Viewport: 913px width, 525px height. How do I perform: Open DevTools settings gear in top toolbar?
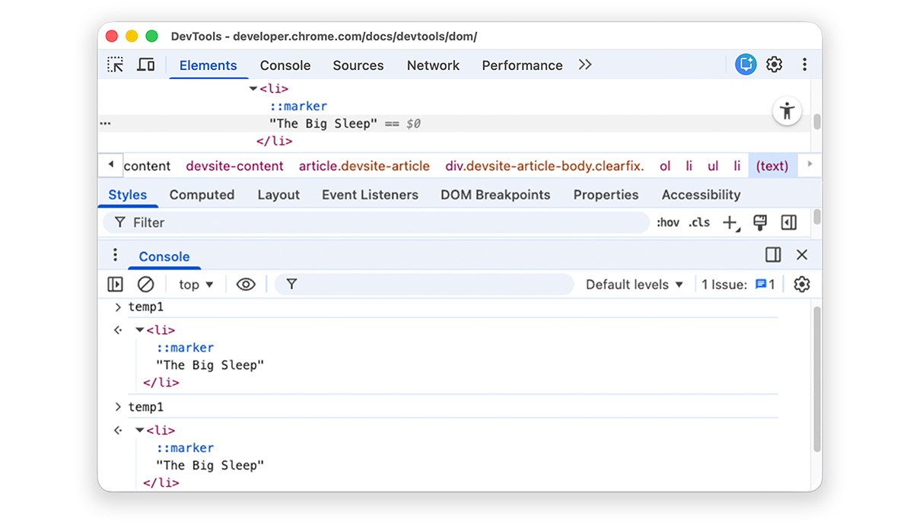click(775, 65)
